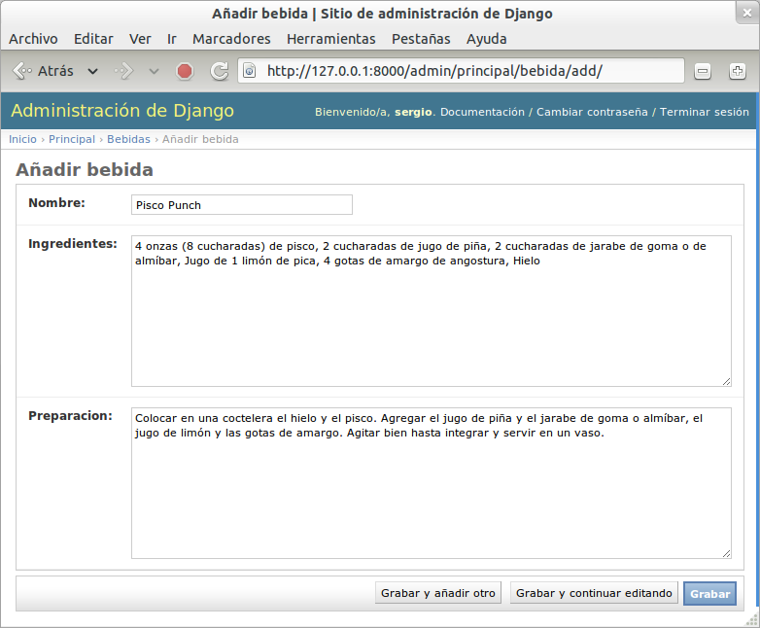Click inside the Preparacion text area

431,483
